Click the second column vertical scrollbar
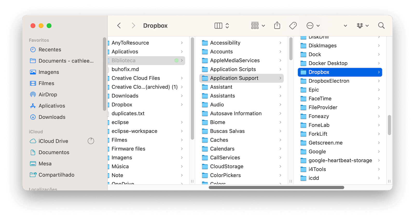 (291, 49)
